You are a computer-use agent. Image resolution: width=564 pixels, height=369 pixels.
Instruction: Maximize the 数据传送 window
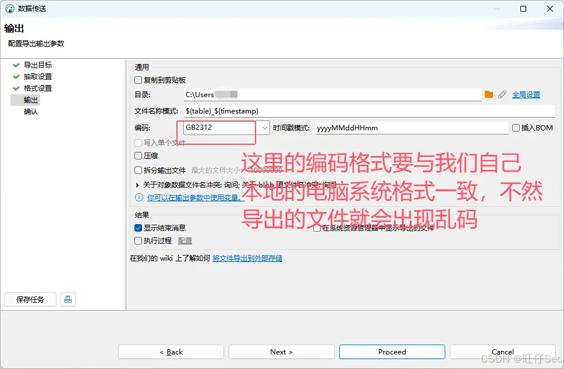point(523,9)
